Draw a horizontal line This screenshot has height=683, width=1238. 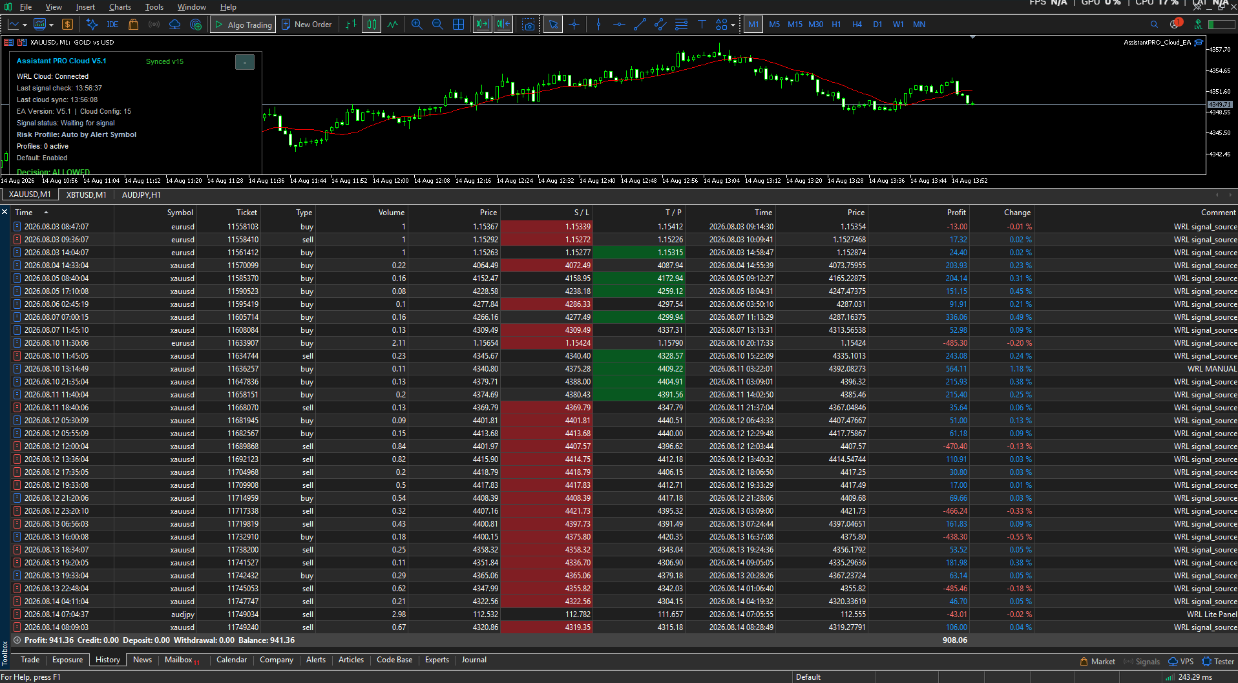tap(619, 25)
